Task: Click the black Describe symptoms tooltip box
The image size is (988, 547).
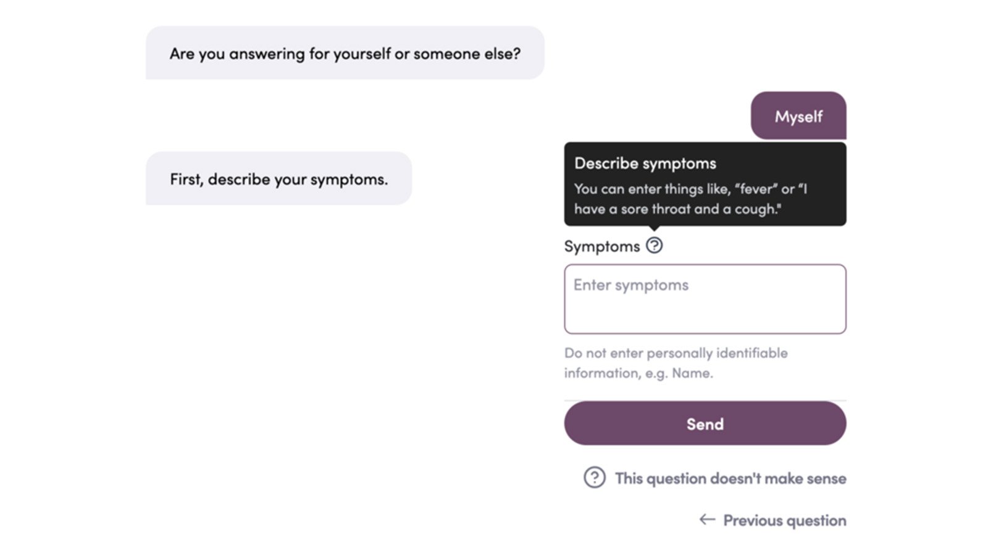Action: [705, 184]
